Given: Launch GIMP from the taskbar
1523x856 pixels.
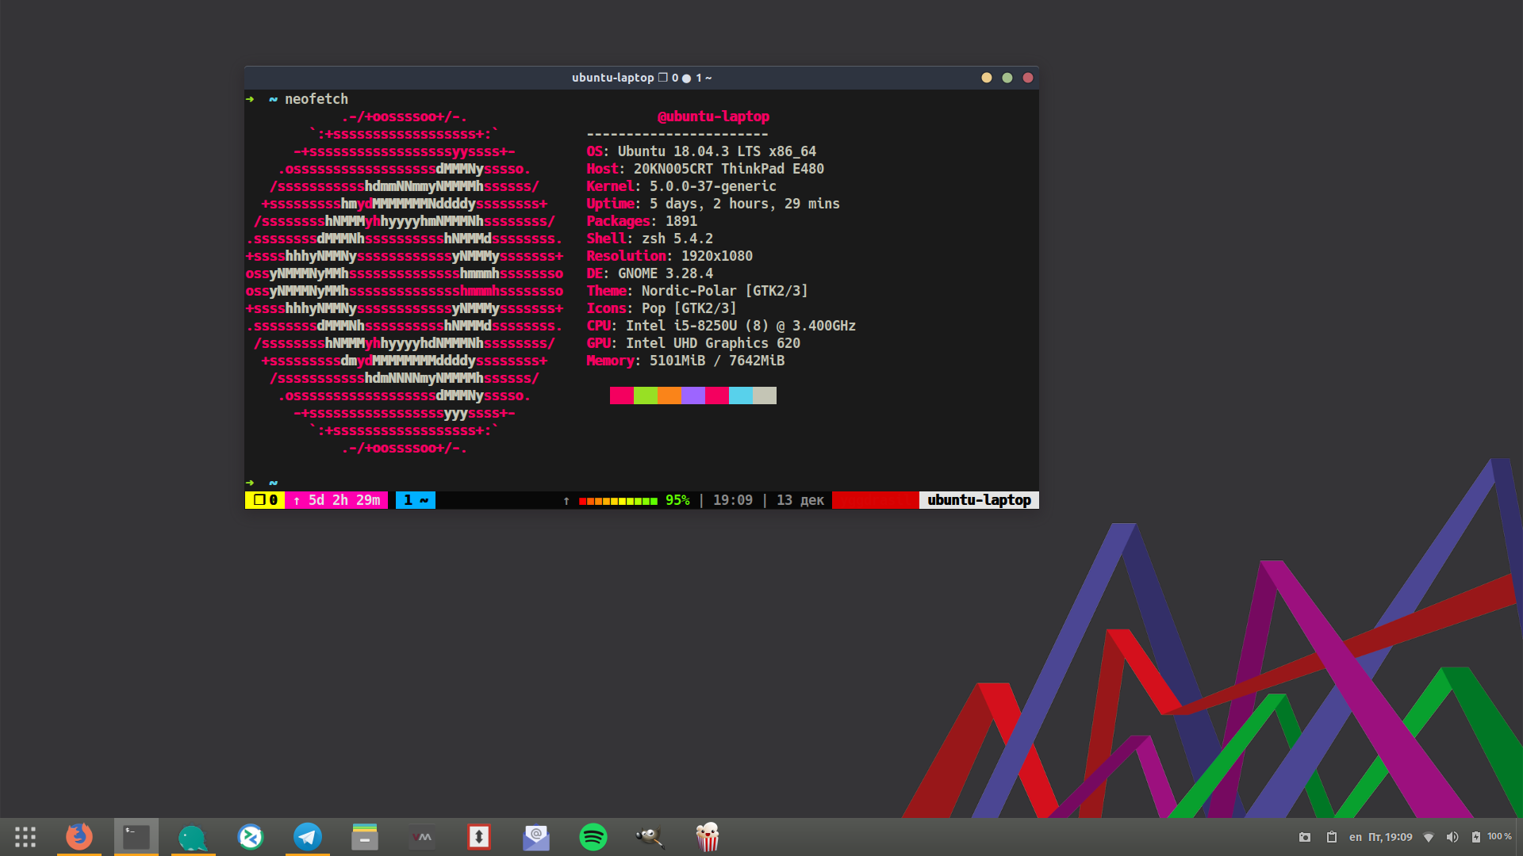Looking at the screenshot, I should pos(650,837).
